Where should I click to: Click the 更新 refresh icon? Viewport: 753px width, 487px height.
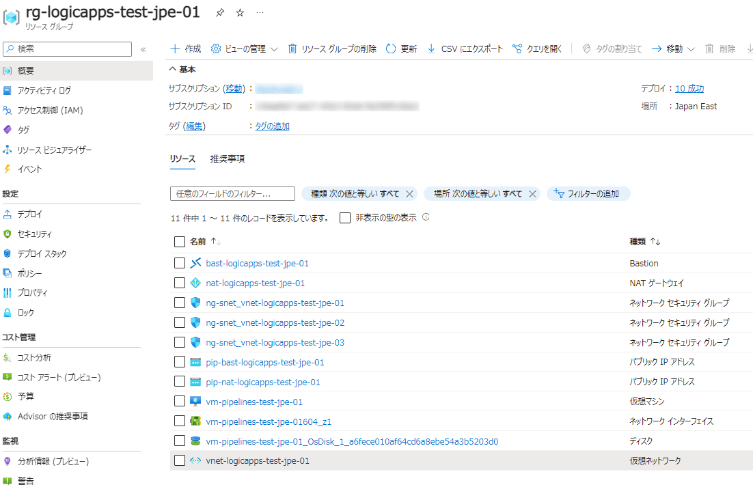(391, 49)
